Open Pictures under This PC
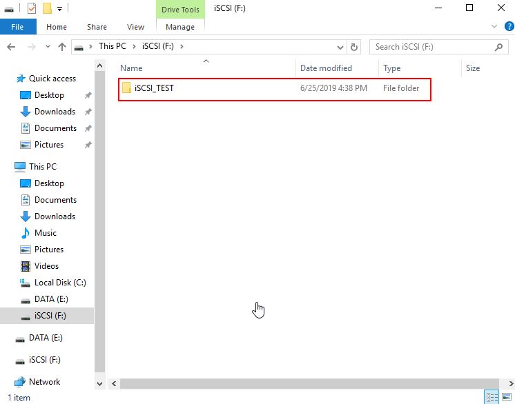 coord(49,250)
